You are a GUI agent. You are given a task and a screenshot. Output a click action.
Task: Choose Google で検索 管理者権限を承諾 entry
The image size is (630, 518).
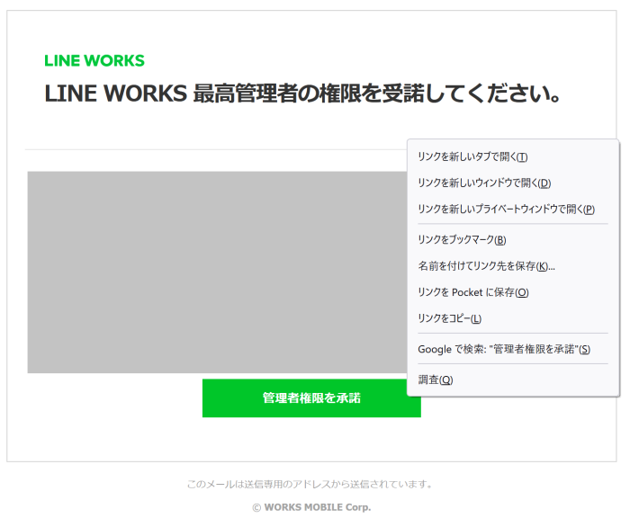tap(513, 349)
